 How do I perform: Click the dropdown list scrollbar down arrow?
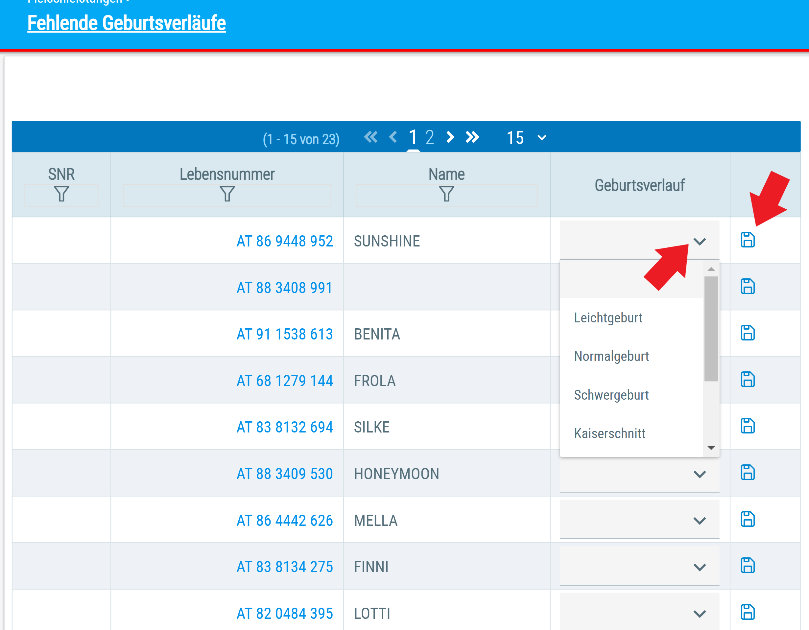pyautogui.click(x=711, y=448)
